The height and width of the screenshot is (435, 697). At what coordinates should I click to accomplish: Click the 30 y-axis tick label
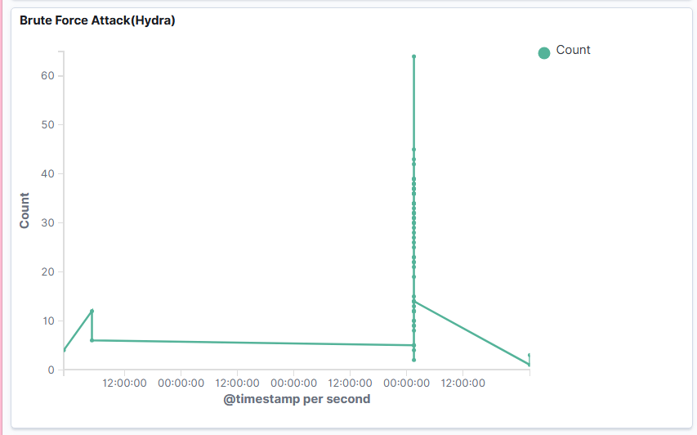tap(47, 223)
